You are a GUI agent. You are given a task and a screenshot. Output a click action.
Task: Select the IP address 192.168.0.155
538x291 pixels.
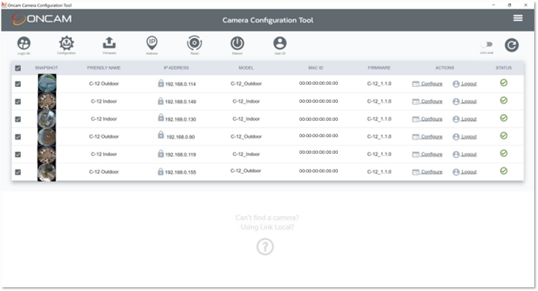coord(181,172)
